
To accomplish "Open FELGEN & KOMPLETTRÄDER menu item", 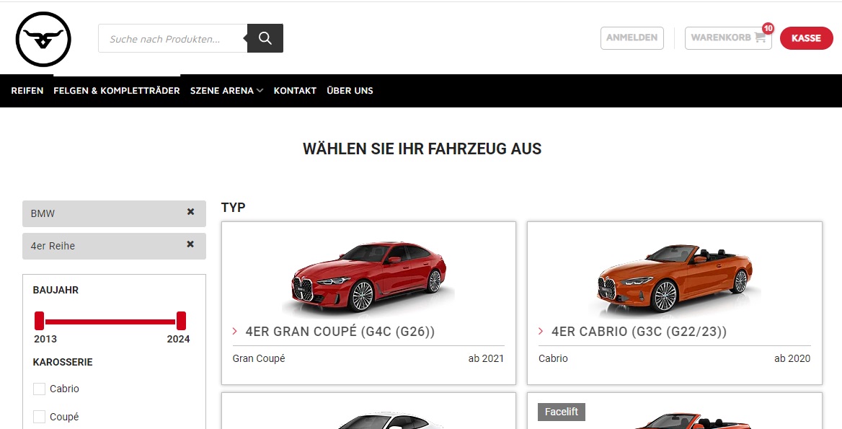I will [x=117, y=91].
